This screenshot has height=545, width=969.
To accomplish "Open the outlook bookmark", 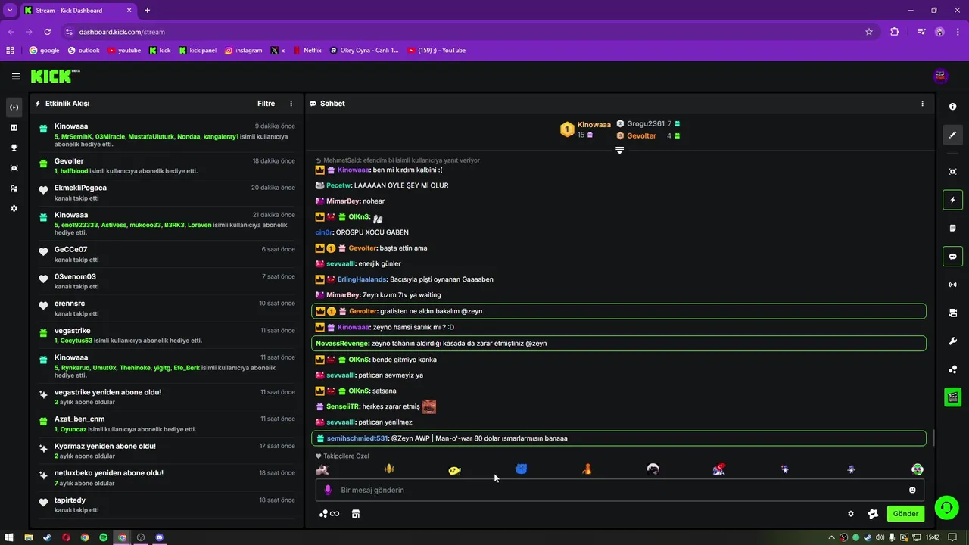I will pyautogui.click(x=84, y=51).
